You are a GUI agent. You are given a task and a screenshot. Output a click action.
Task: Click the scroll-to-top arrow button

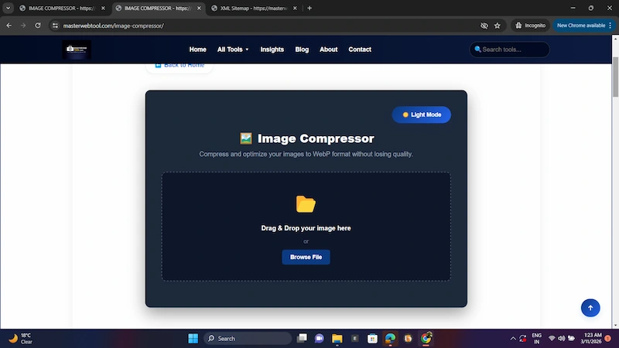pos(590,308)
